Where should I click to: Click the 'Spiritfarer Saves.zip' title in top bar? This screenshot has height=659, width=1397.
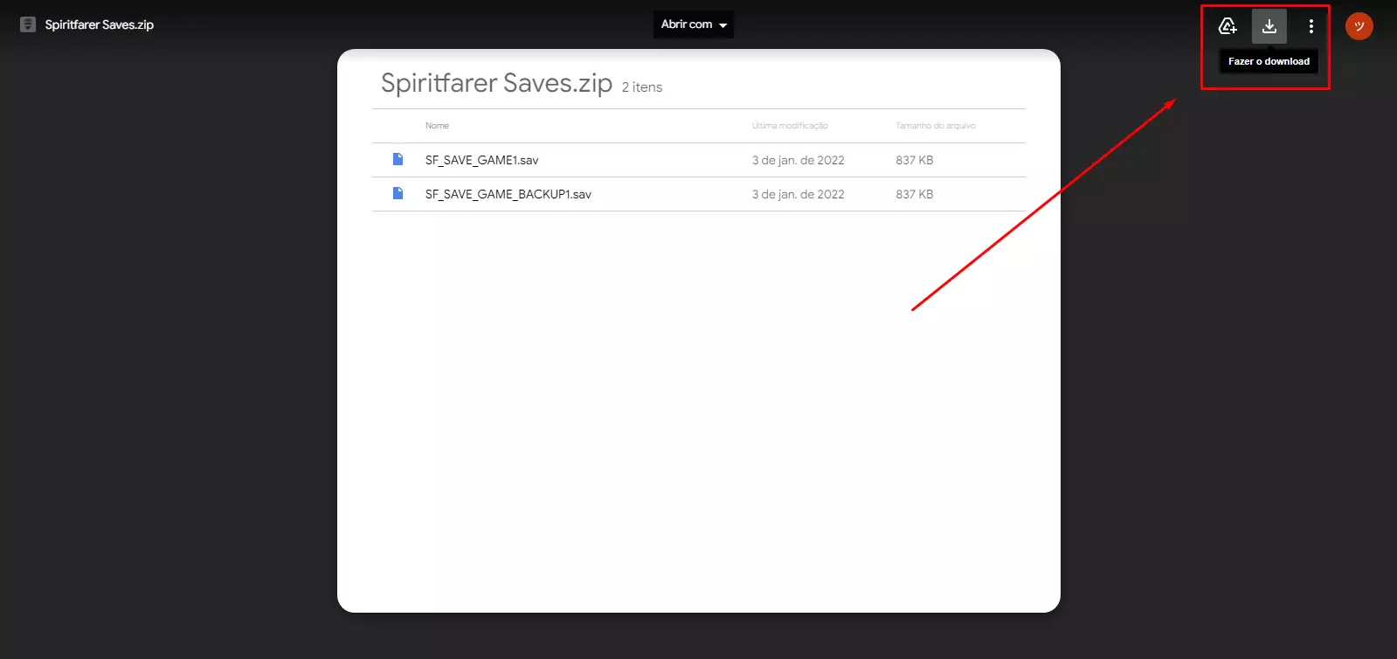(100, 24)
